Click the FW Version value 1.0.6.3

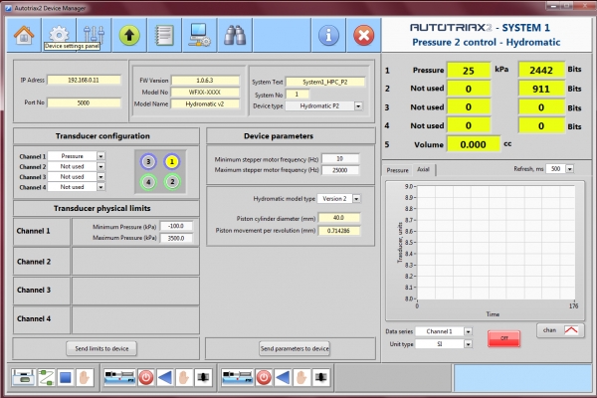pyautogui.click(x=205, y=81)
